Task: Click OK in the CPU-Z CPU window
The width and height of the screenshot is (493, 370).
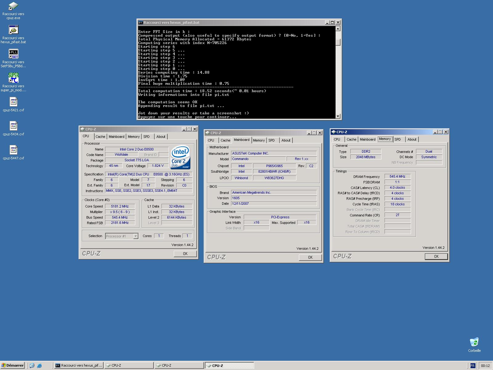Action: (185, 254)
